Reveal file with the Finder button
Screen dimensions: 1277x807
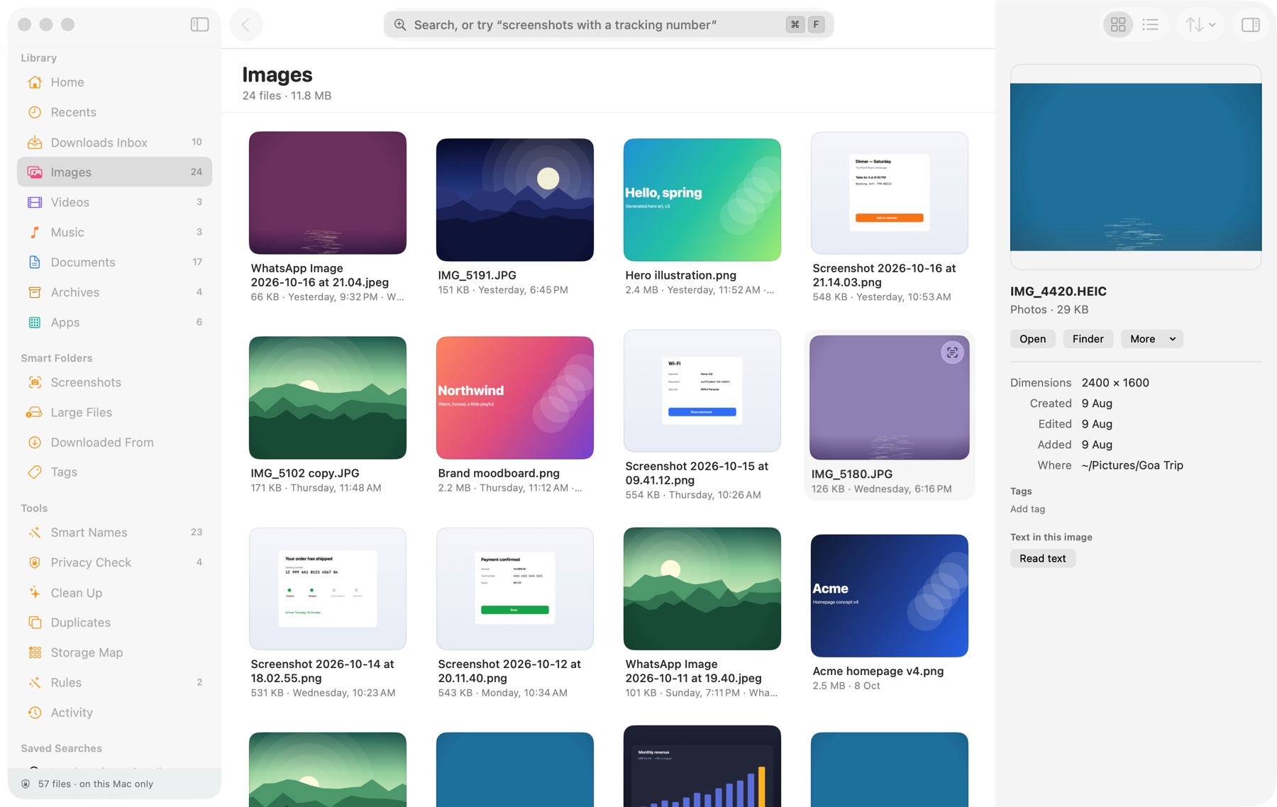click(x=1088, y=339)
